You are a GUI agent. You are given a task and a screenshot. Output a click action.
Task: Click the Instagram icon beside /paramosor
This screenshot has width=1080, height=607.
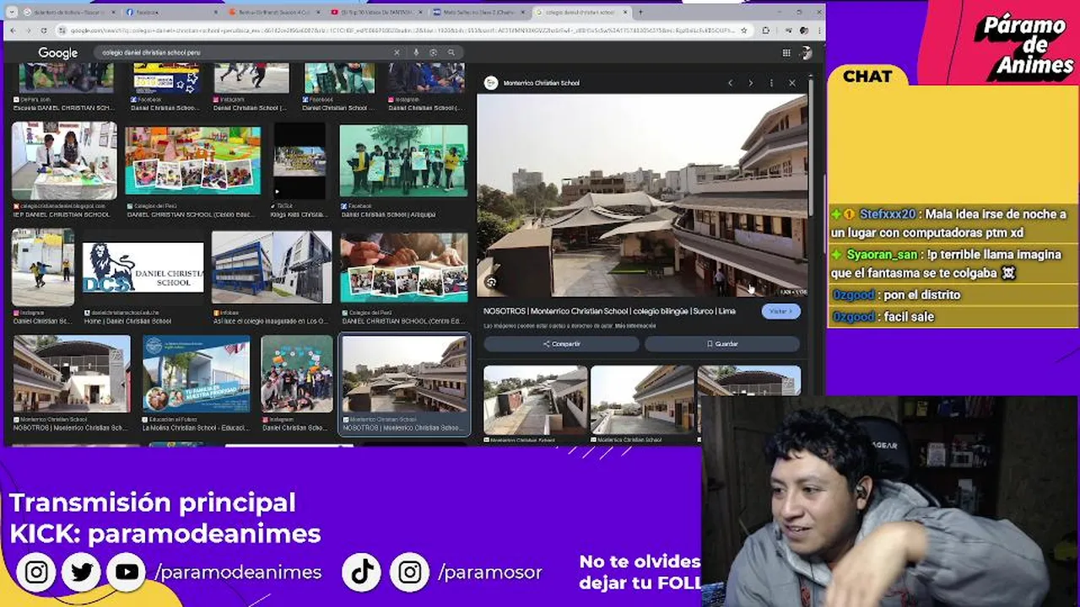(x=409, y=572)
